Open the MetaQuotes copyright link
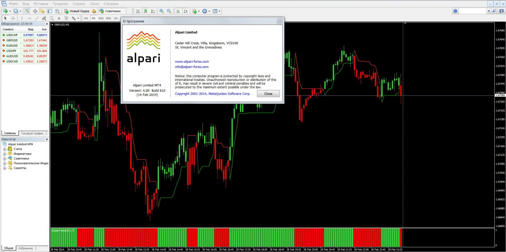The width and height of the screenshot is (506, 252). 213,94
